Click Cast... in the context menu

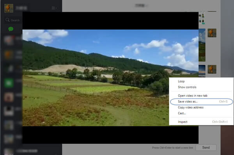(182, 113)
